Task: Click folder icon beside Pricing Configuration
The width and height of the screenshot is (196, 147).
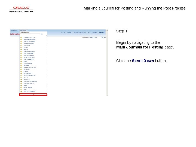Action: pyautogui.click(x=21, y=57)
